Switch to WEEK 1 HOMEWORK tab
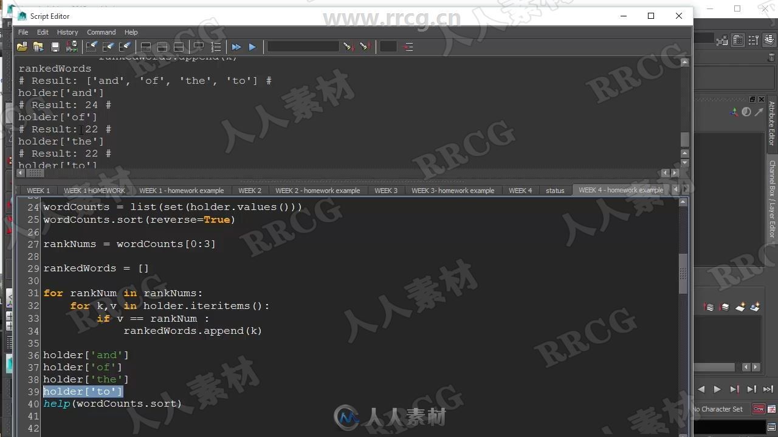778x437 pixels. pos(94,191)
